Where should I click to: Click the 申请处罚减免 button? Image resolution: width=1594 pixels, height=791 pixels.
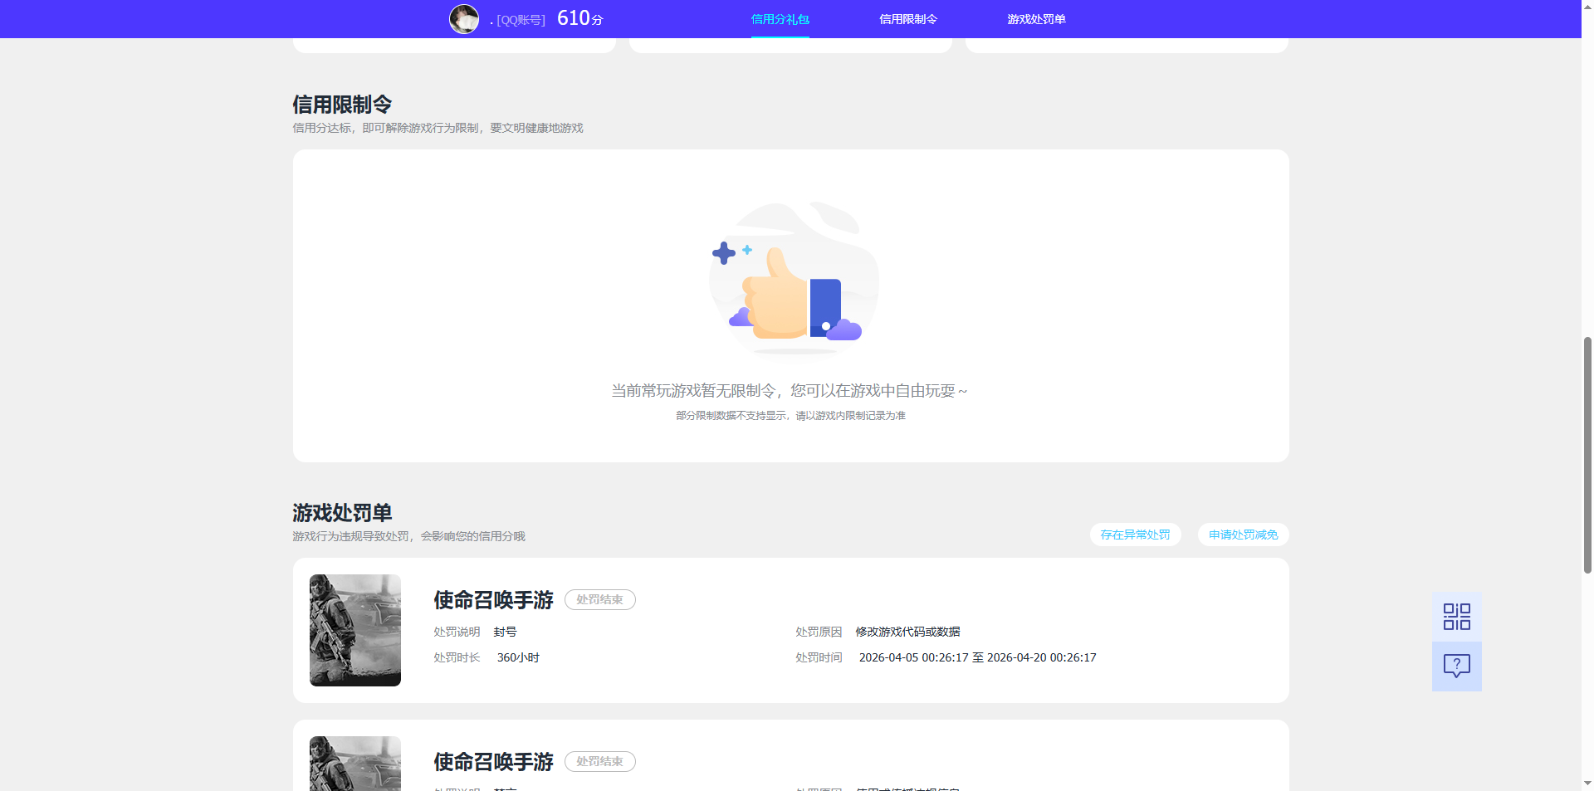[x=1243, y=535]
